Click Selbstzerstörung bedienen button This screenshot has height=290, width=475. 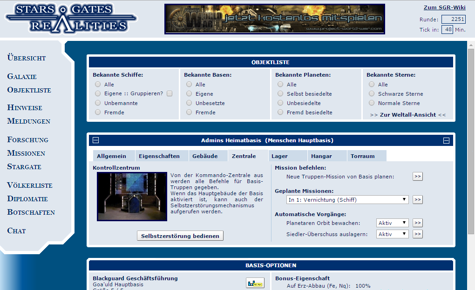(180, 236)
